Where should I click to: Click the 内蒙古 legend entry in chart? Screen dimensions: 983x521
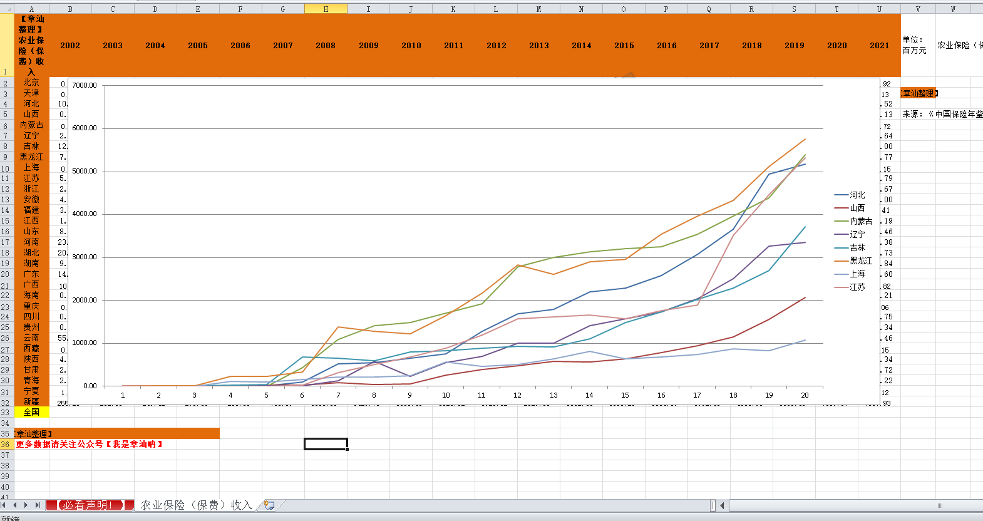pos(853,222)
